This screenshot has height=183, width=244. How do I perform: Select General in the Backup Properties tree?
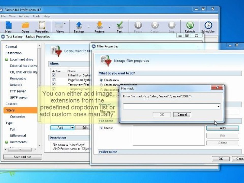point(11,47)
